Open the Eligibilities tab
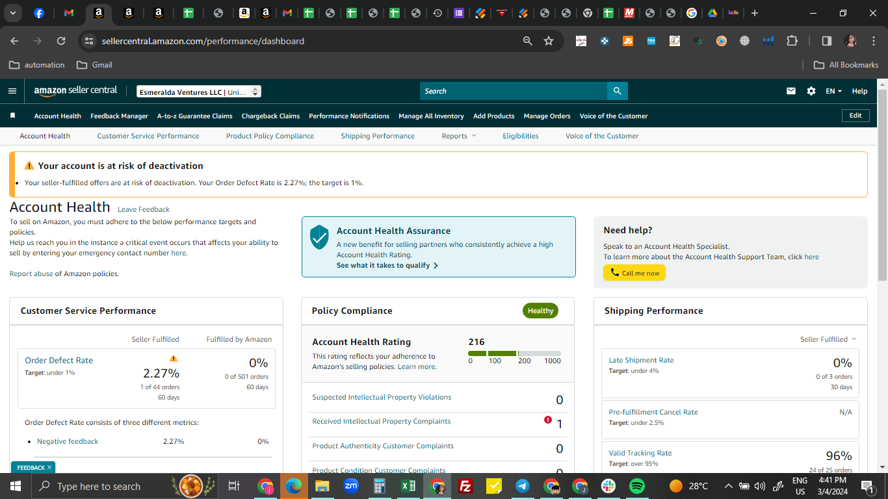 [521, 136]
